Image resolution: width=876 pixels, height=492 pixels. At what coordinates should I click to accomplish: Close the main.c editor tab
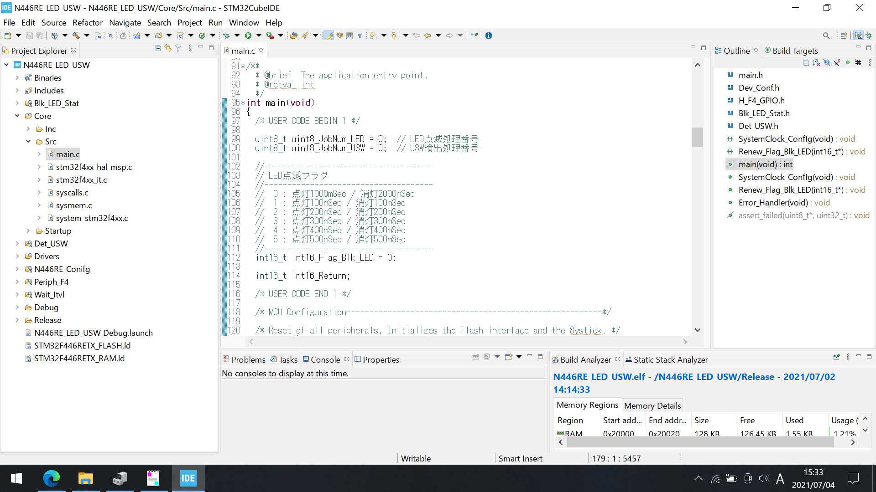[x=261, y=51]
